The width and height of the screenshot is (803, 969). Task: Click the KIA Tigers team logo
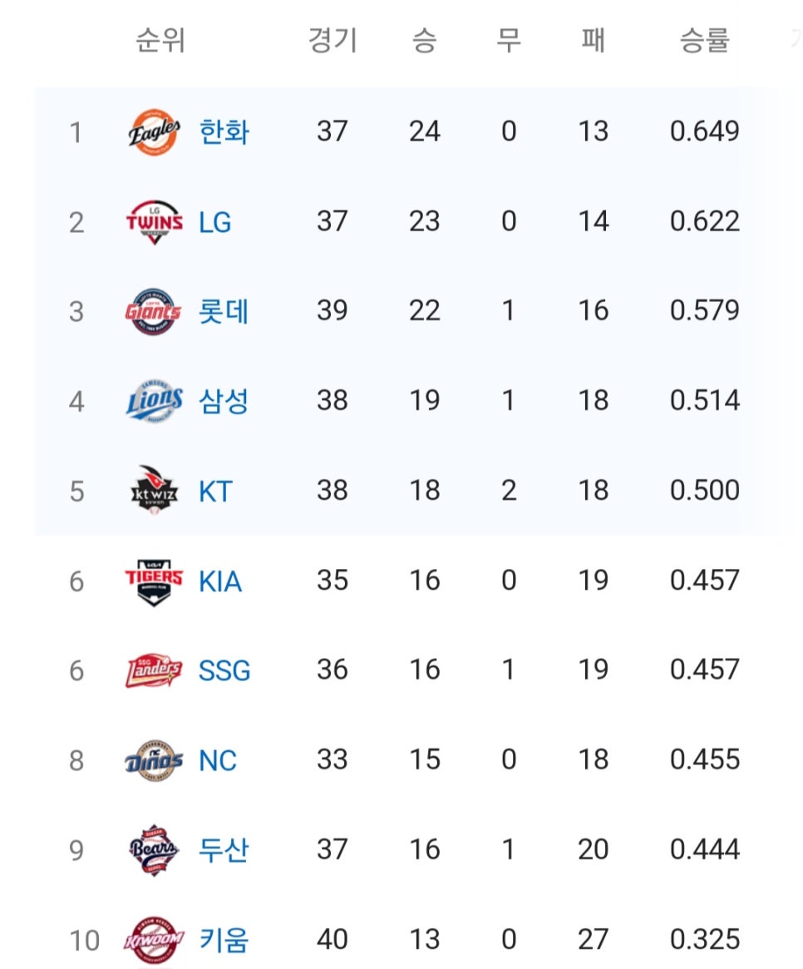(154, 582)
